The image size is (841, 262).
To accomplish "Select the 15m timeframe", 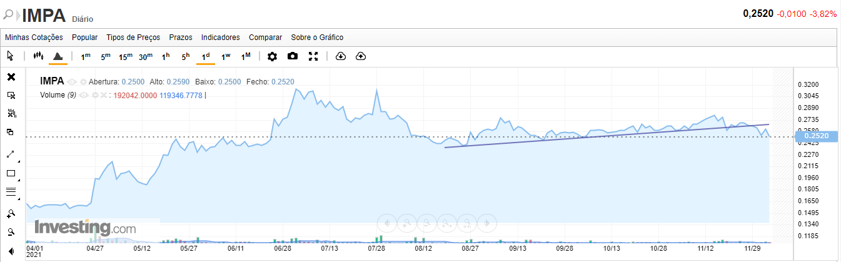I will (126, 56).
